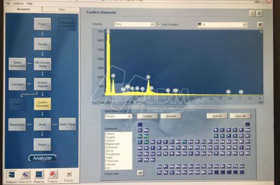Screen dimensions: 280x185
Task: Click the spectrum display options icon
Action: (260, 24)
